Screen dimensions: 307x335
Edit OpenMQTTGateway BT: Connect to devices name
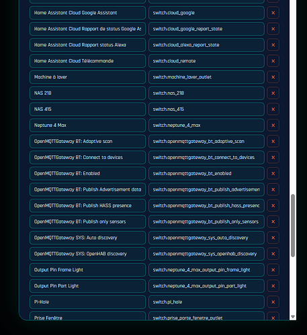(x=87, y=157)
